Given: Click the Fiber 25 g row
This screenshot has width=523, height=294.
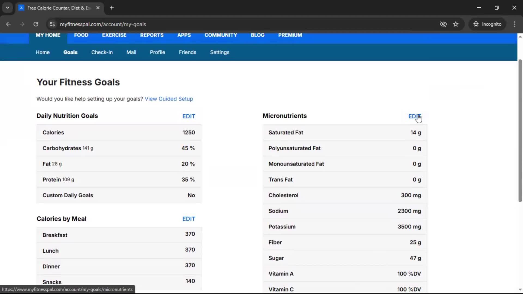Looking at the screenshot, I should click(345, 242).
